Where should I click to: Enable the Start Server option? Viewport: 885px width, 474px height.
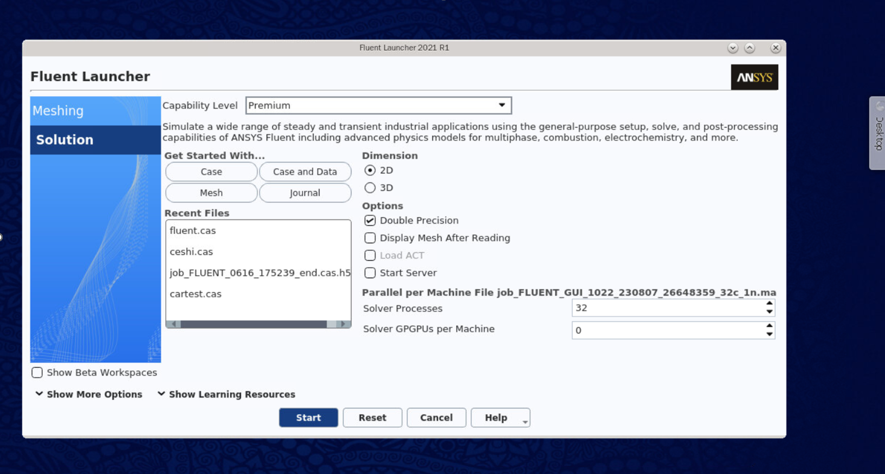[370, 273]
